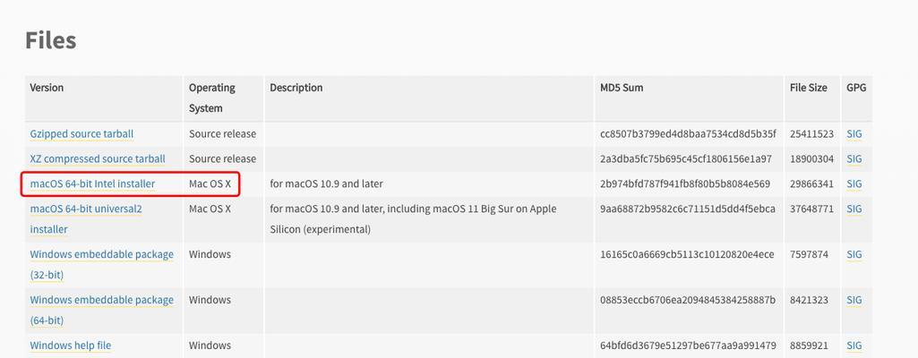Open SIG for Gzipped source tarball
918x358 pixels.
[854, 134]
